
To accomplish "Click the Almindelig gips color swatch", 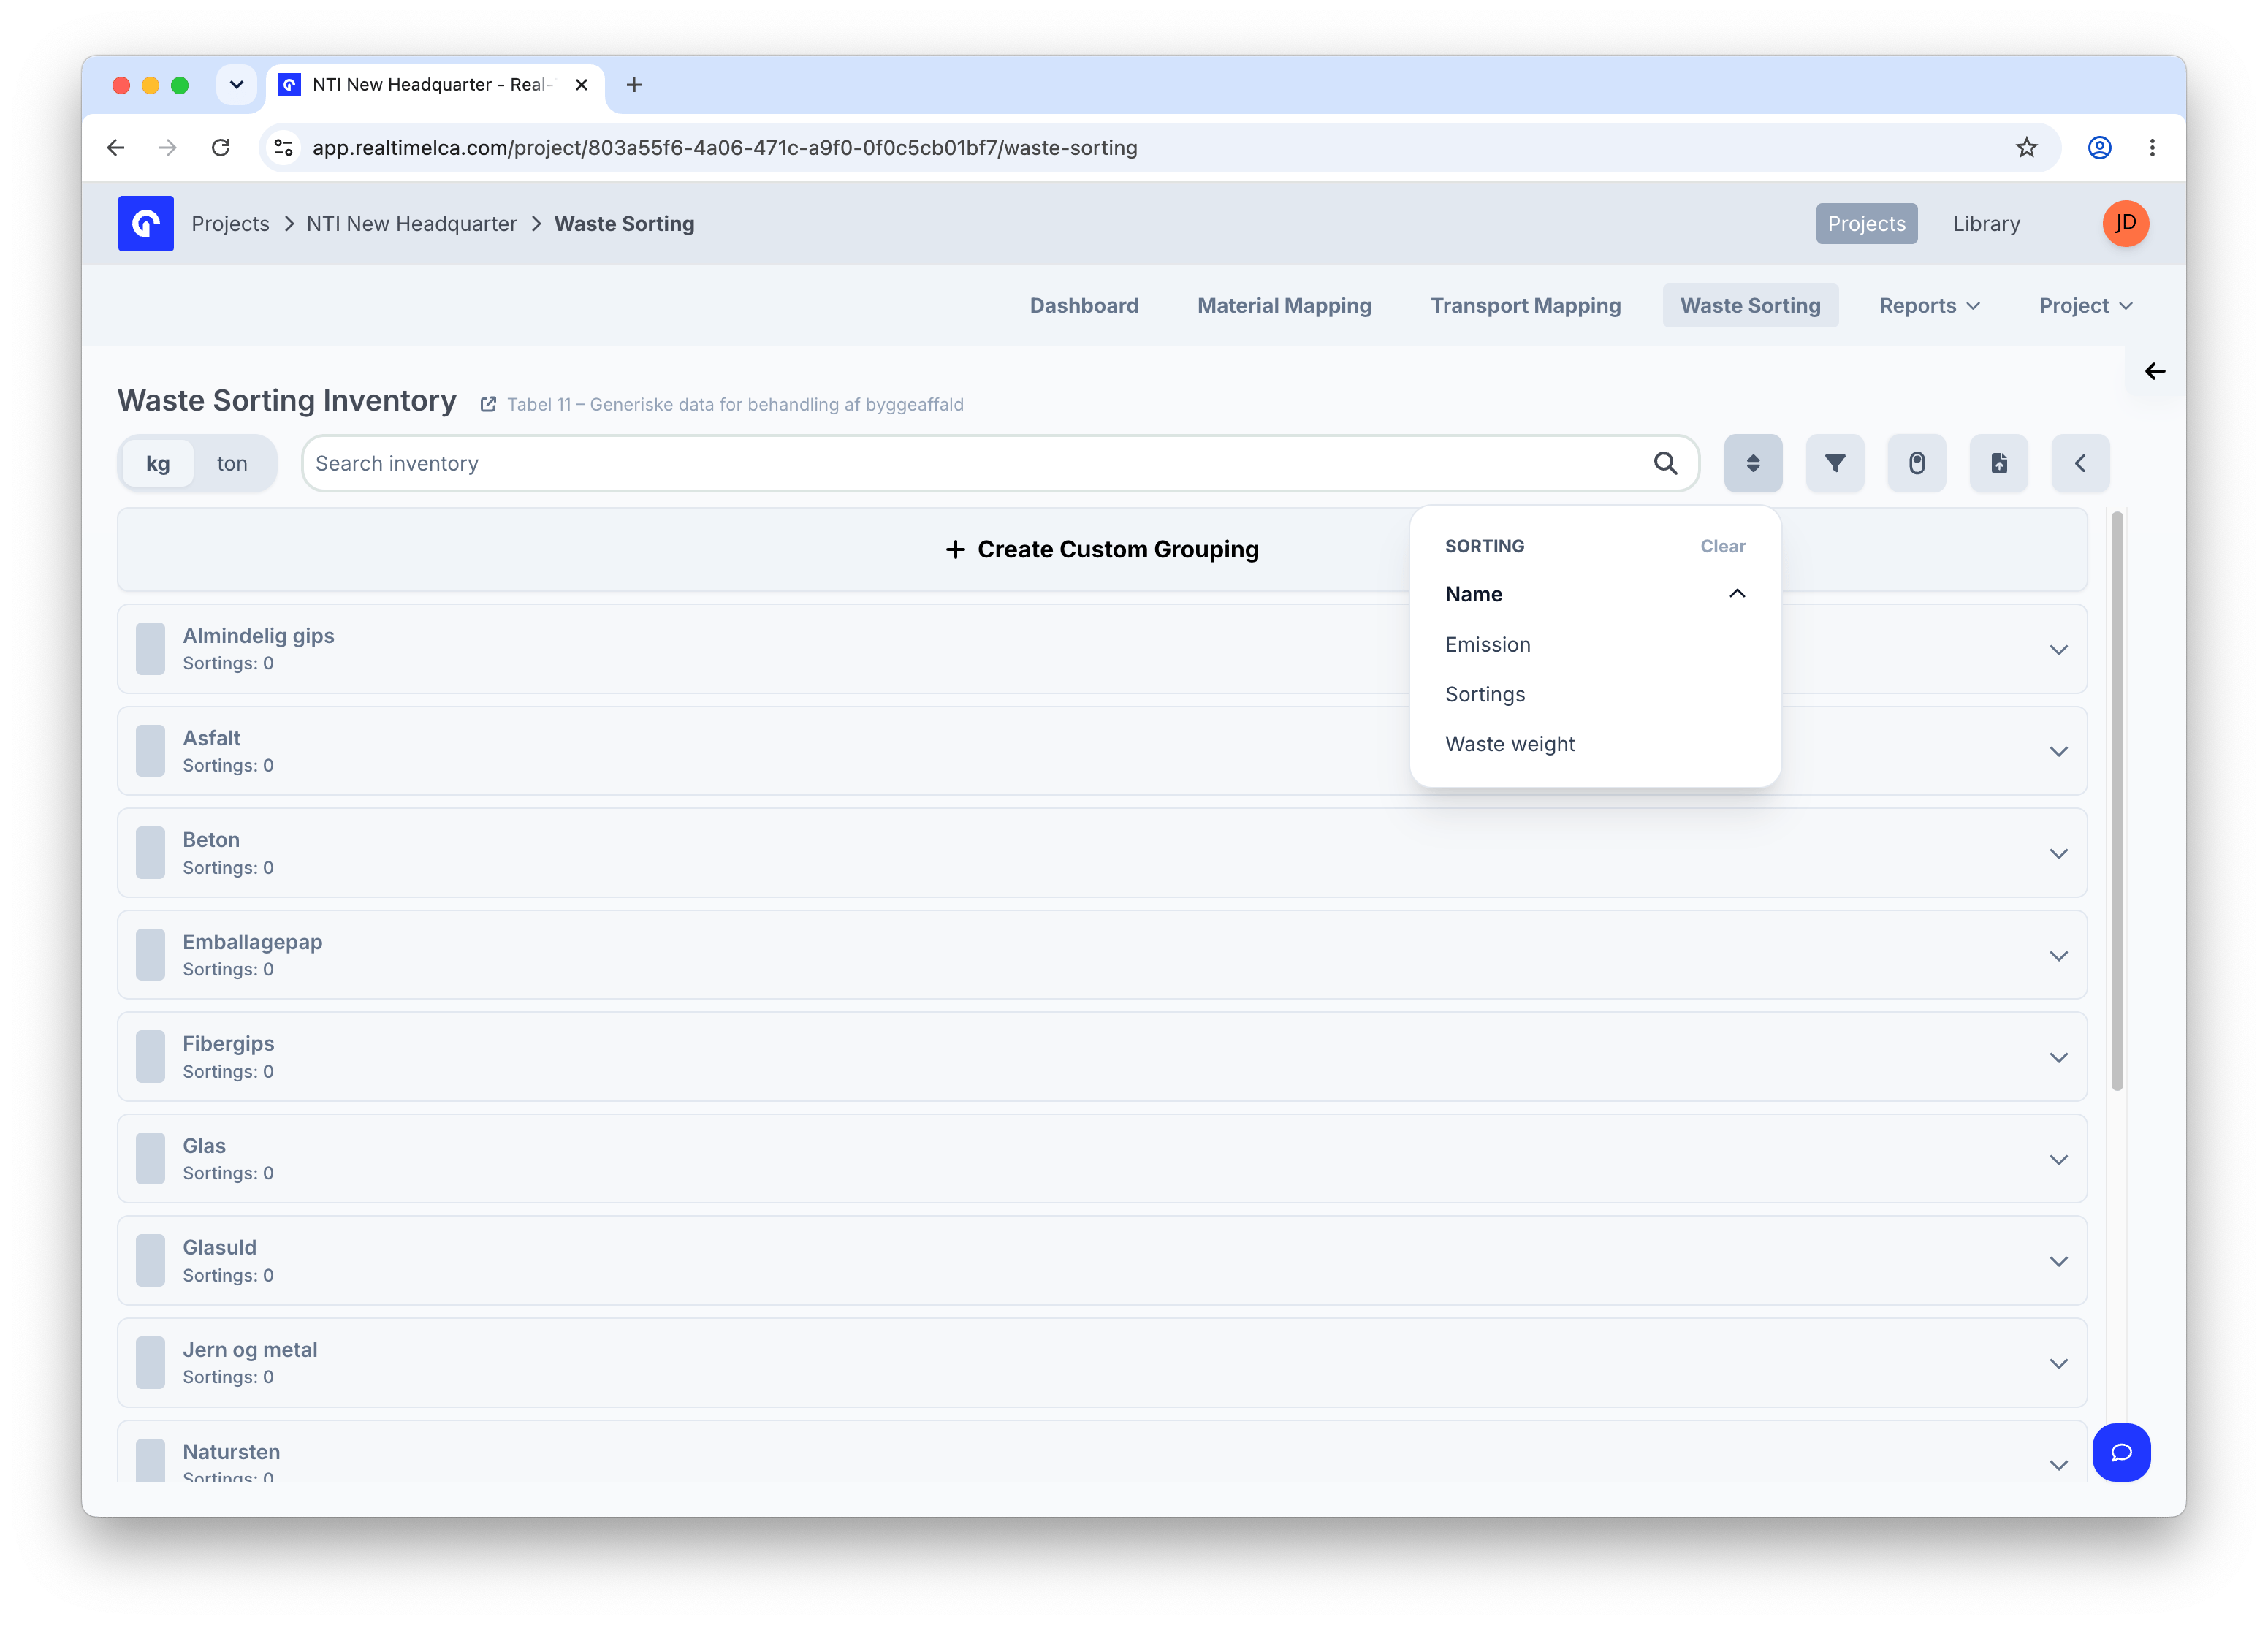I will pos(150,649).
